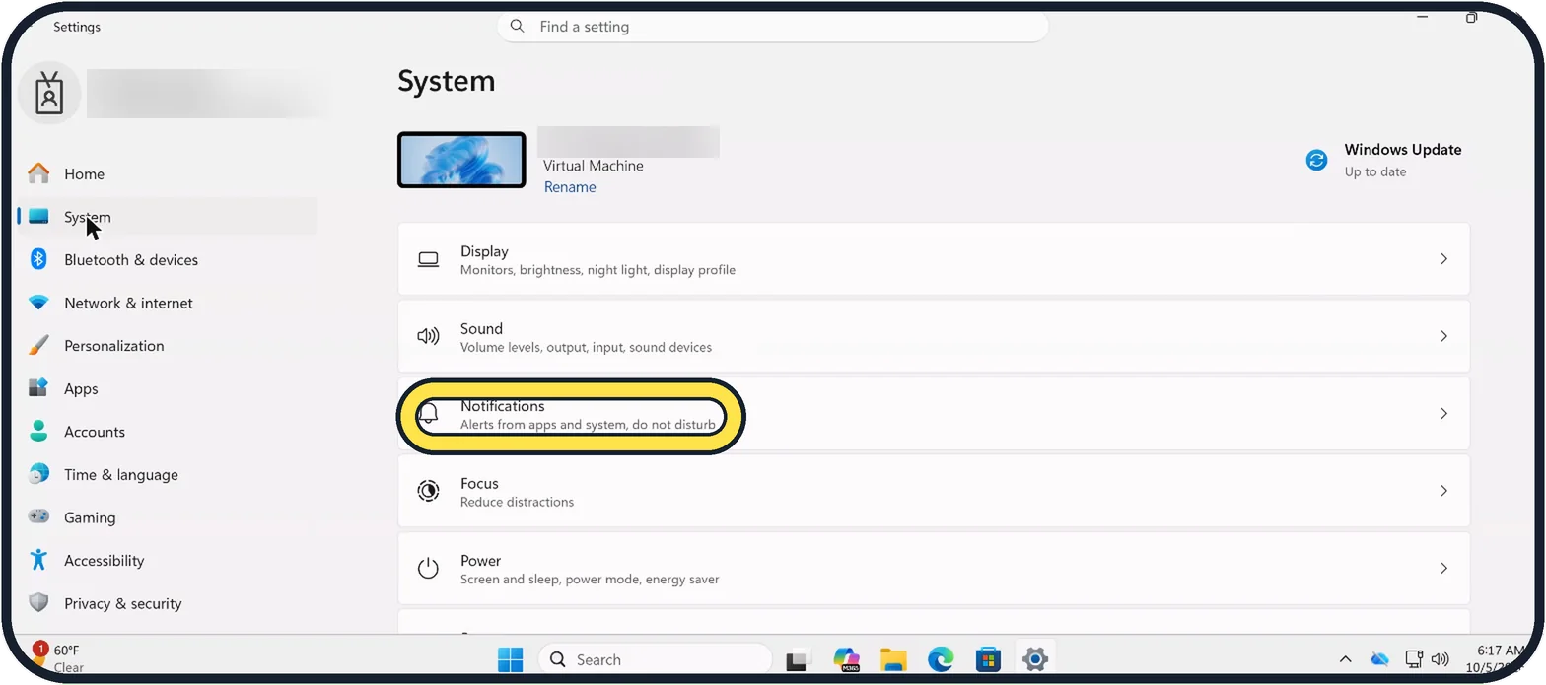
Task: Click the OneDrive cloud tray icon
Action: 1380,659
